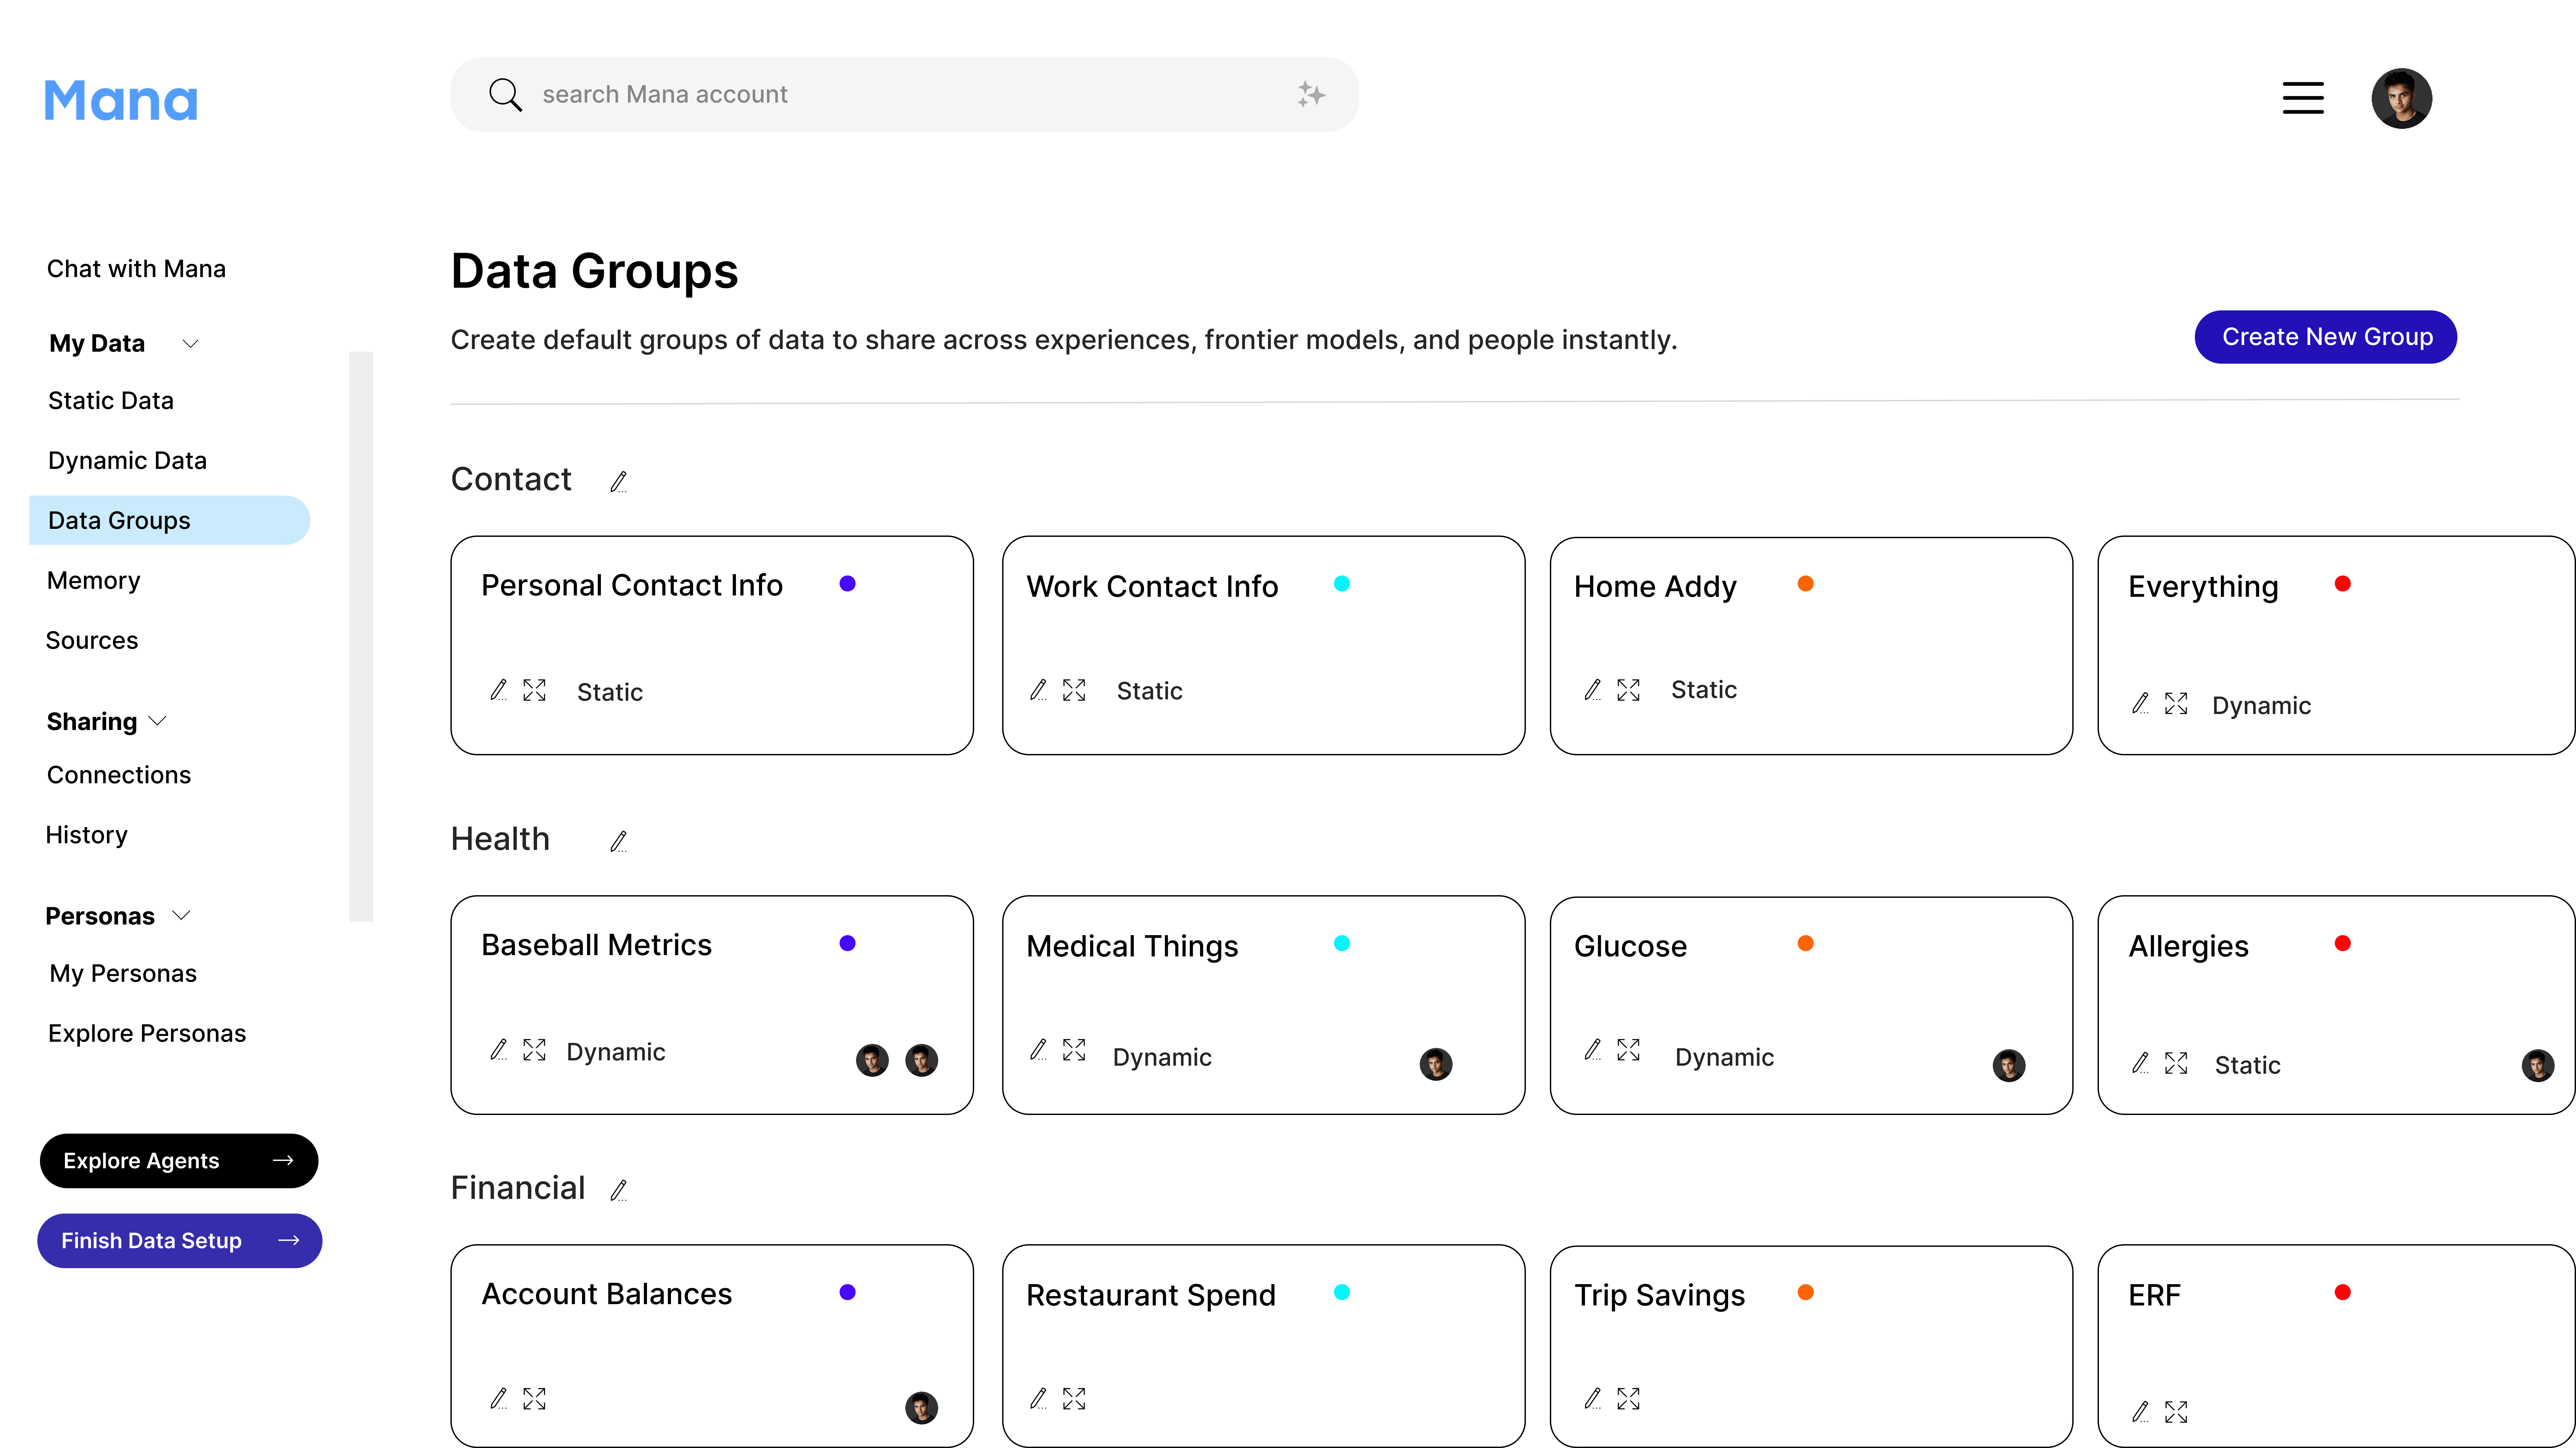The width and height of the screenshot is (2576, 1448).
Task: Click the purple dot on Personal Contact Info
Action: coord(847,583)
